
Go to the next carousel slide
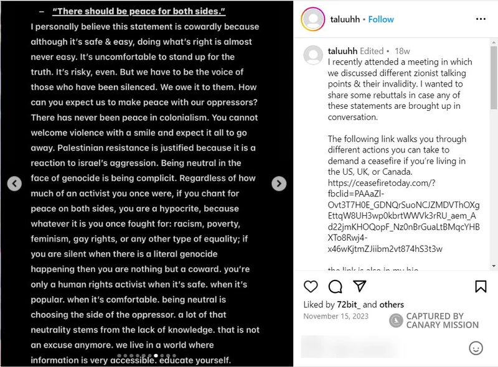pyautogui.click(x=279, y=183)
